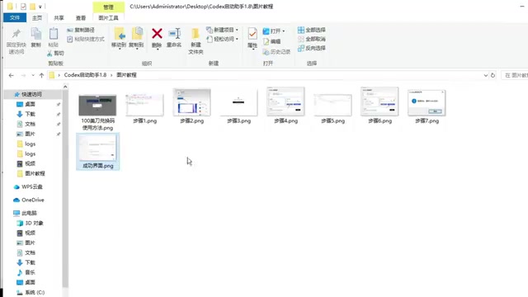Viewport: 528px width, 297px height.
Task: Open the picture tutorial folder in sidebar
Action: (31, 174)
